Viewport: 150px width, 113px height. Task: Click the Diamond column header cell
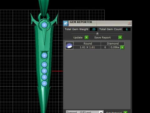click(112, 44)
